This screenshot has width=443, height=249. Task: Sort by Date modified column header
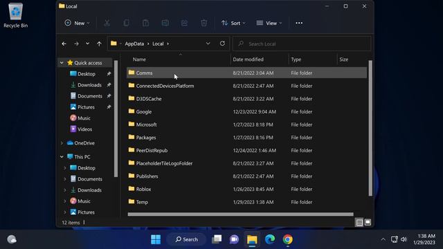tap(248, 59)
